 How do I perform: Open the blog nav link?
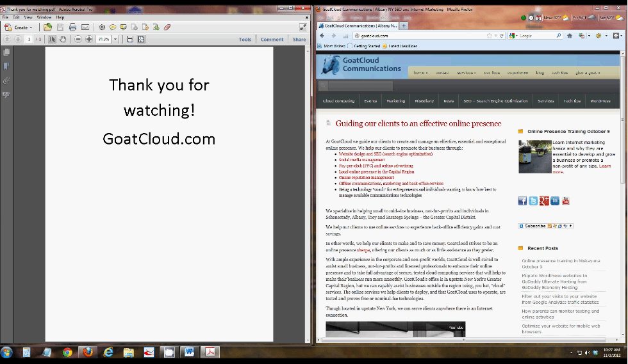pos(540,73)
